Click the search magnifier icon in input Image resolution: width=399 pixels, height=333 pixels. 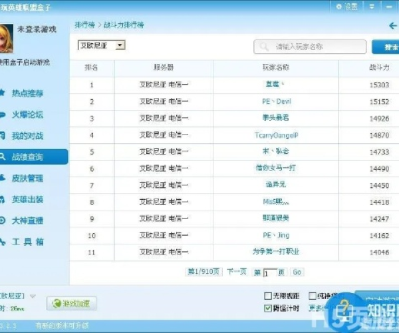tap(264, 47)
